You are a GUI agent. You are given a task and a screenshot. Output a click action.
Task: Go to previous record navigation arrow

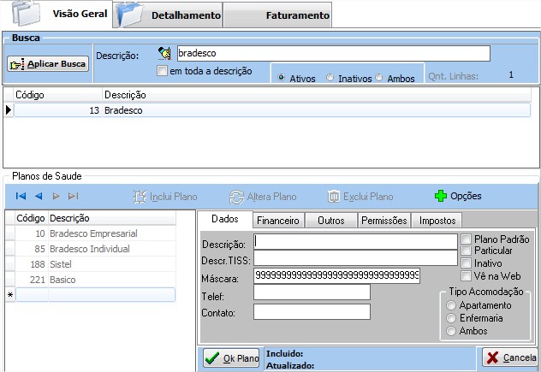pyautogui.click(x=39, y=196)
